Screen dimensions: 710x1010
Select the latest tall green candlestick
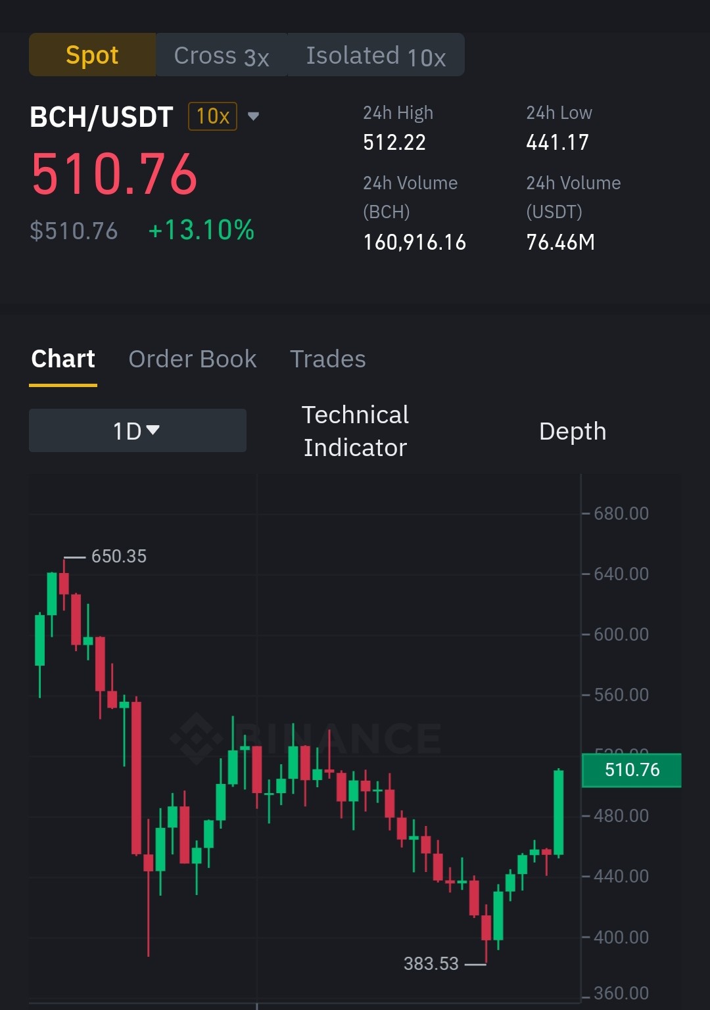559,813
